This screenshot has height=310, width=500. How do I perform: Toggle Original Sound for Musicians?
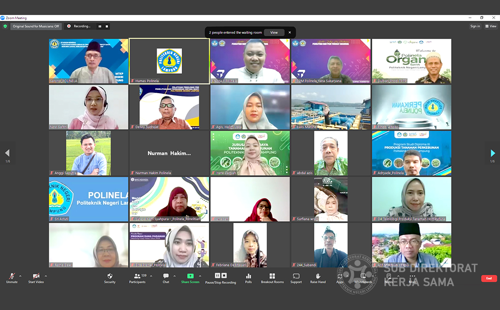pos(36,26)
